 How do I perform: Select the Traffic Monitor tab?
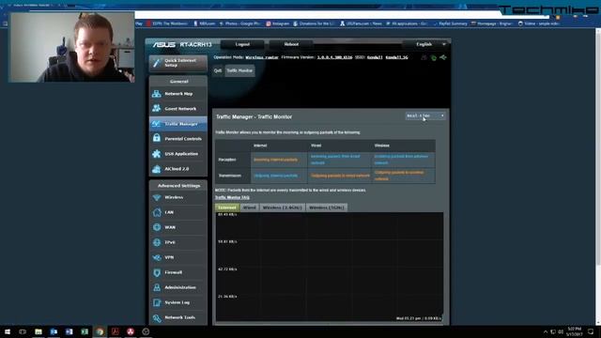239,70
